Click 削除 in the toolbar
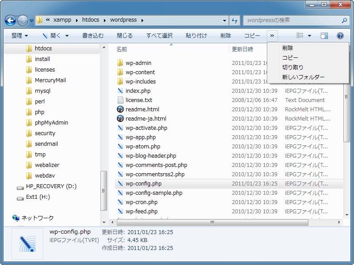The height and width of the screenshot is (265, 354). pos(226,36)
